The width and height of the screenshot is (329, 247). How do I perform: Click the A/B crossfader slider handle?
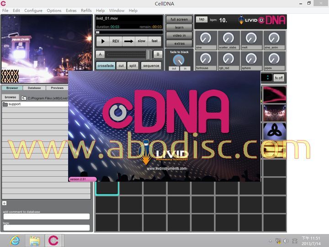click(x=148, y=54)
